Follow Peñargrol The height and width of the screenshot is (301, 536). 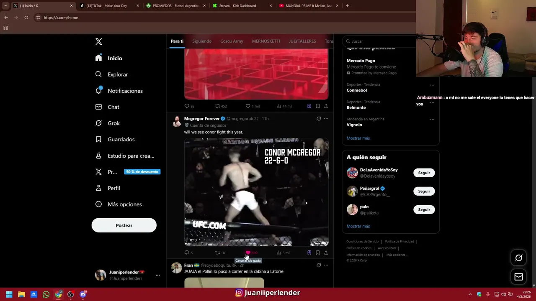(x=424, y=191)
